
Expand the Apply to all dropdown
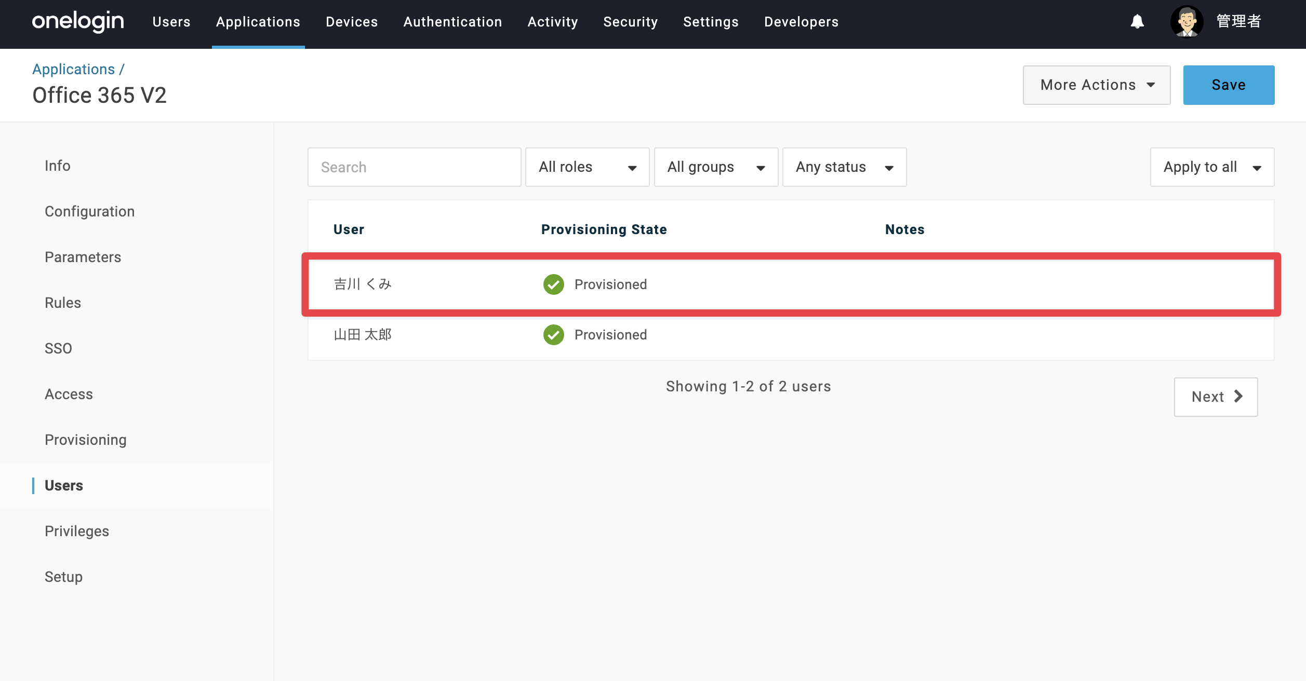tap(1212, 167)
